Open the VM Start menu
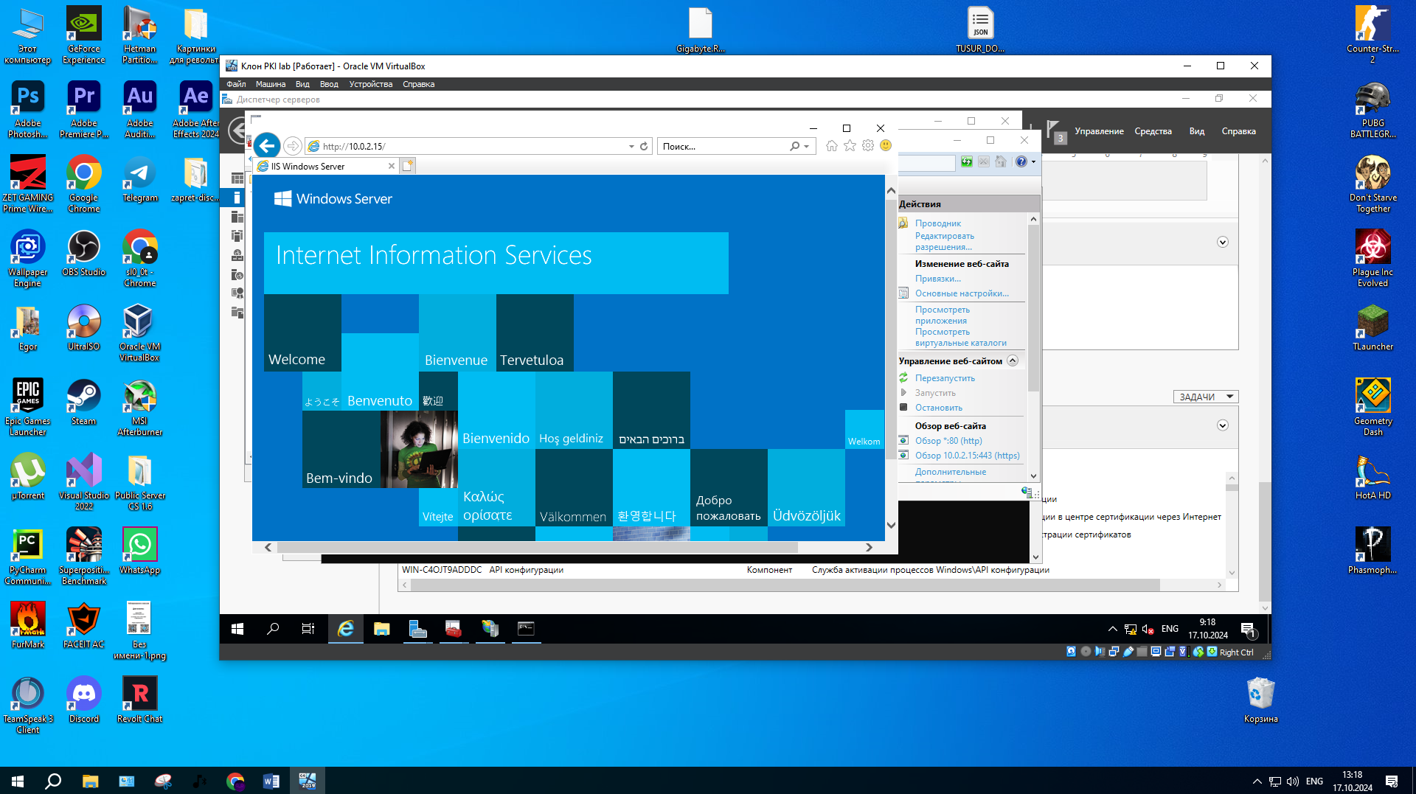 tap(237, 629)
